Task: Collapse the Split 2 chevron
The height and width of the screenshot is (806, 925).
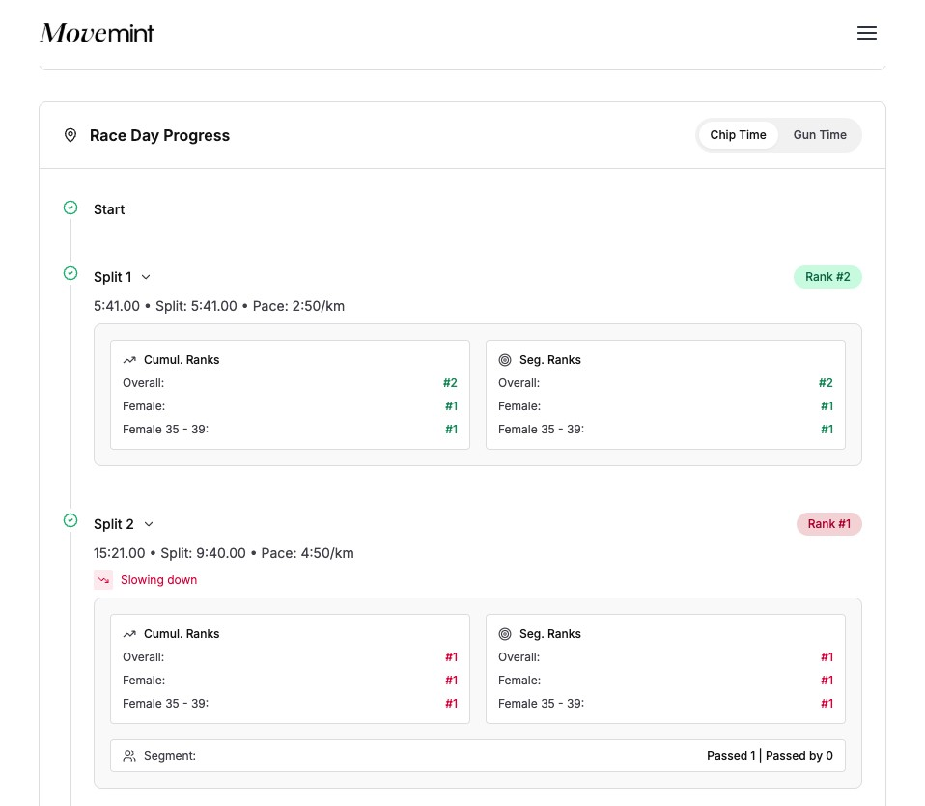Action: (x=149, y=524)
